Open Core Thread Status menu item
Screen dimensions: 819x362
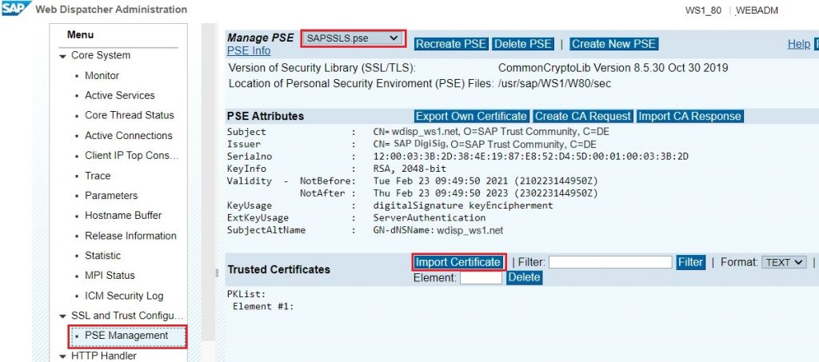tap(130, 115)
